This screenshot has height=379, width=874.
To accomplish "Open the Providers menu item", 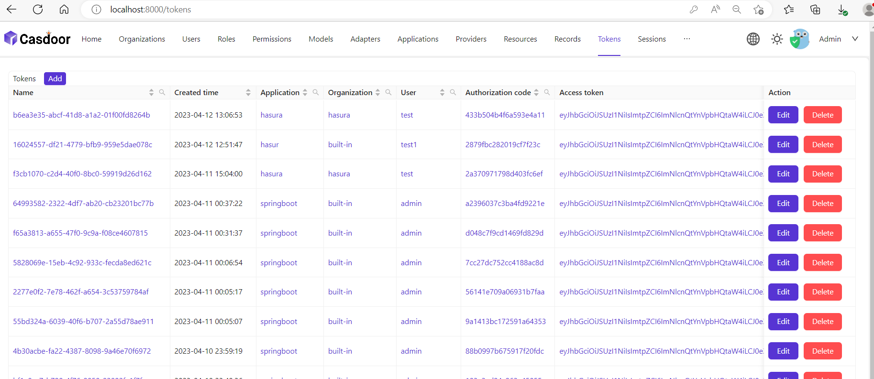I will pyautogui.click(x=471, y=39).
